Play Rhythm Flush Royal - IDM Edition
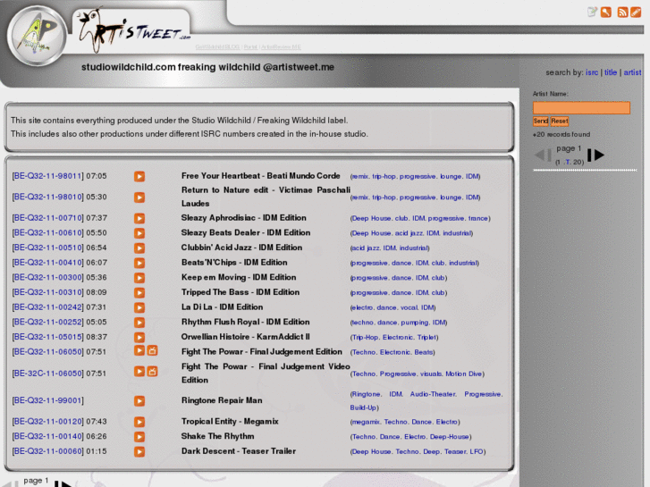 click(x=139, y=323)
